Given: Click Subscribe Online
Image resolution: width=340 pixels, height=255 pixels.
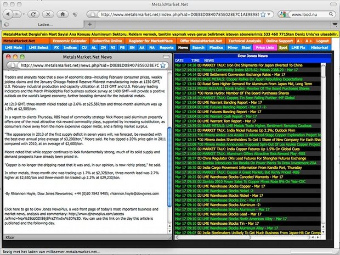Looking at the screenshot, I should (x=107, y=41).
